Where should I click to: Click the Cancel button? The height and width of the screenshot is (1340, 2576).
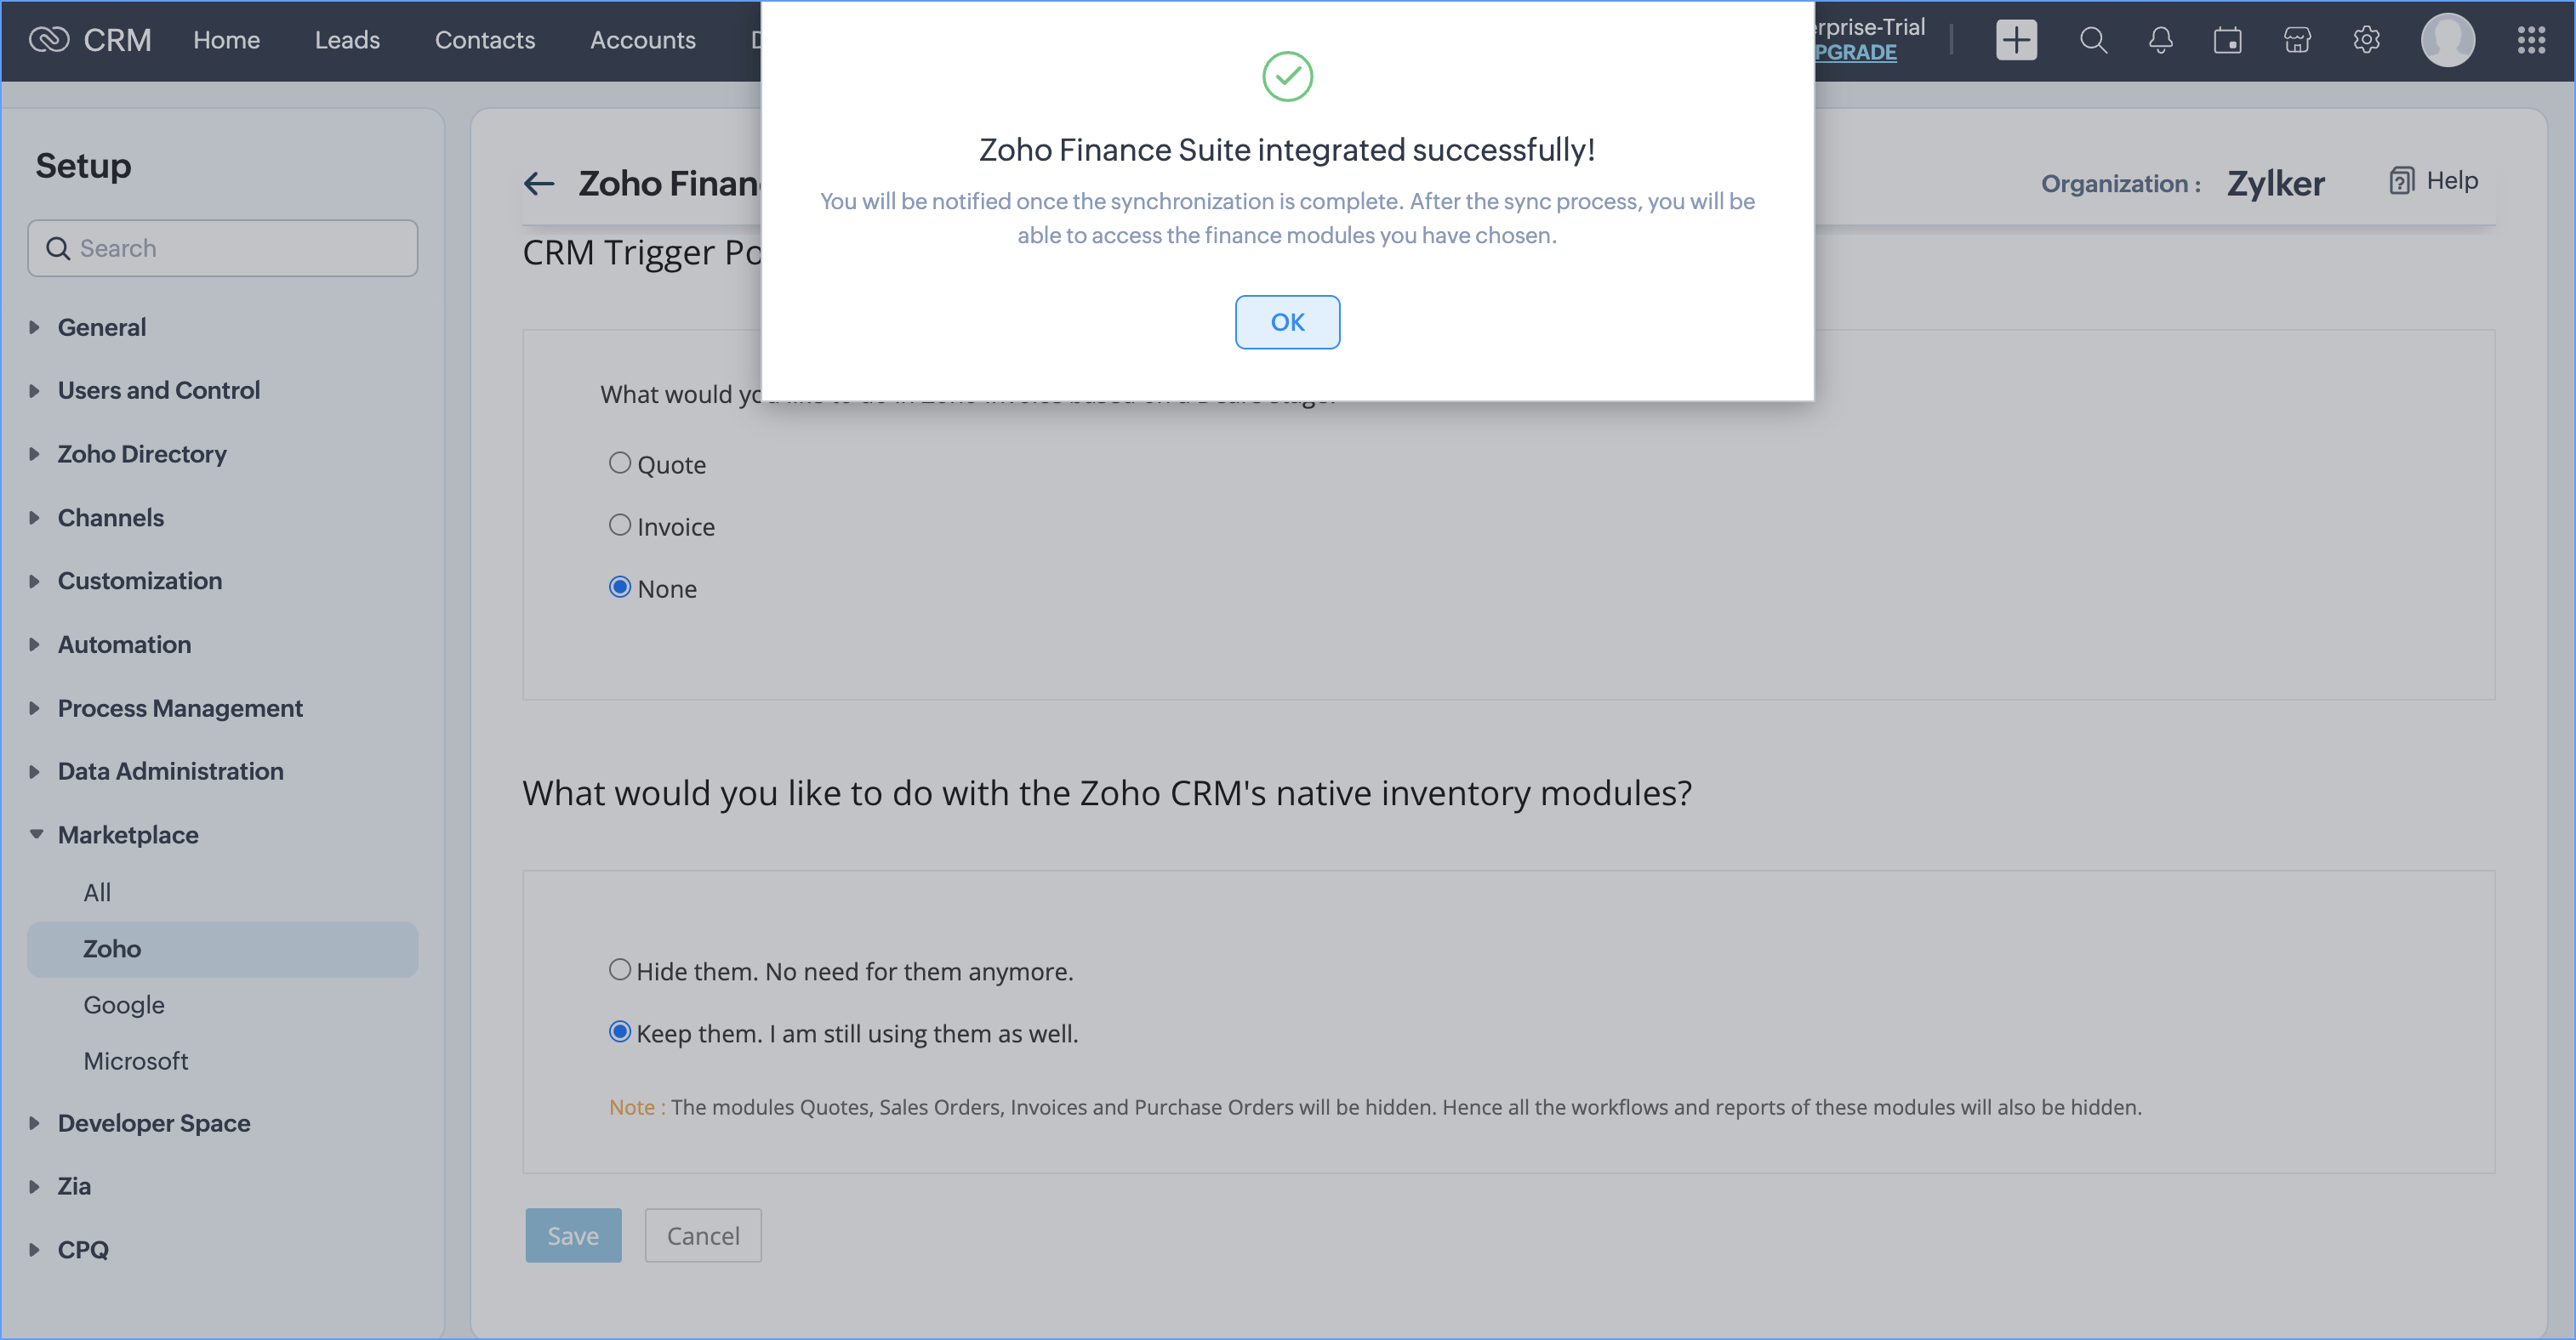702,1235
